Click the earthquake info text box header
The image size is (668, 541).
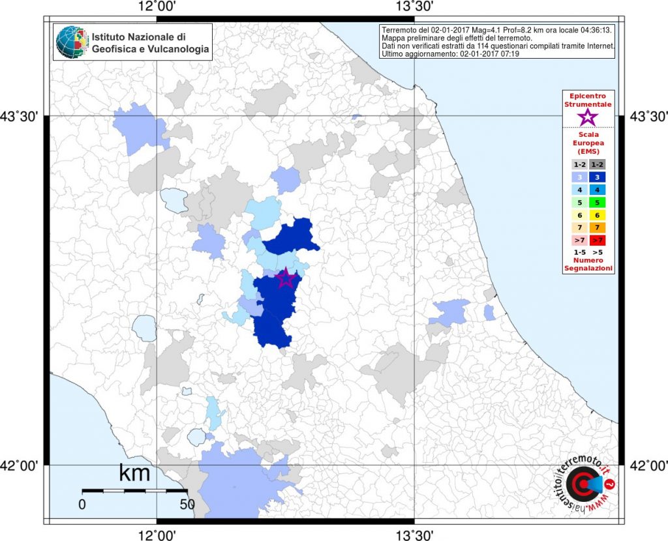point(496,30)
